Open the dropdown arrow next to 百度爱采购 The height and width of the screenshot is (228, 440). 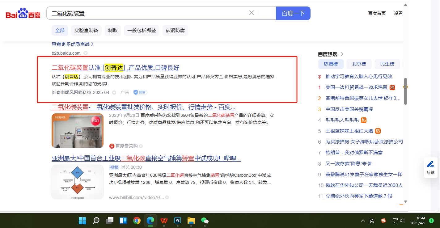tap(141, 146)
